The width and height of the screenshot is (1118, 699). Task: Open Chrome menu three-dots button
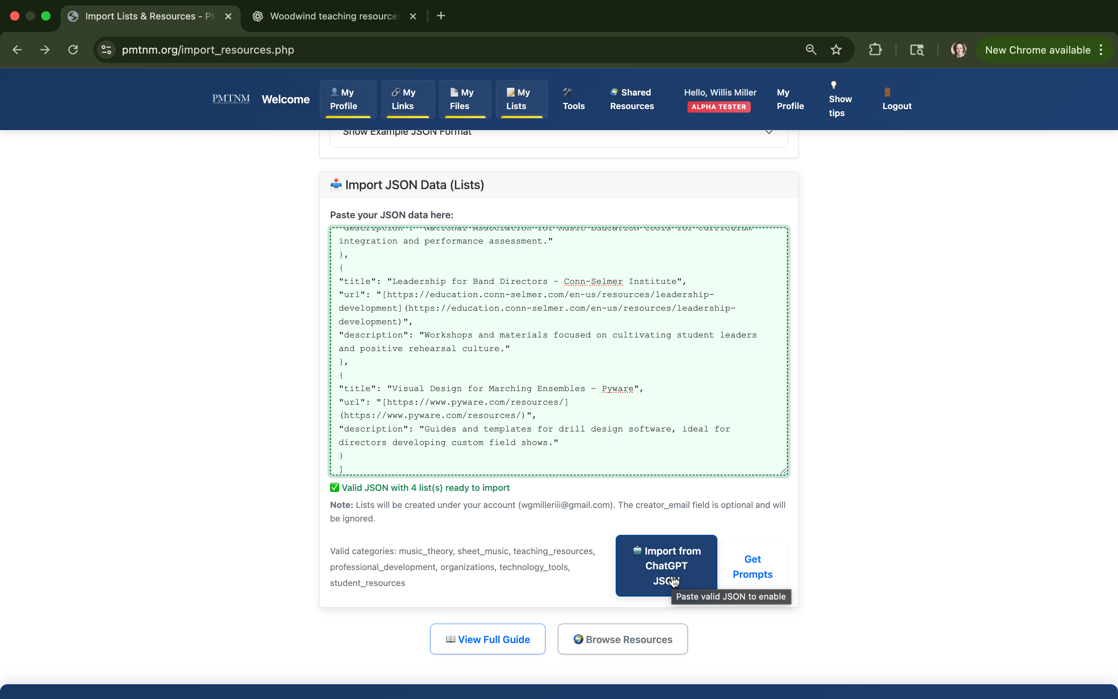click(1101, 50)
